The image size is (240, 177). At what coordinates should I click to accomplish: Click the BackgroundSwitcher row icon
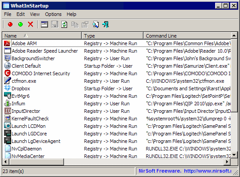pyautogui.click(x=8, y=58)
